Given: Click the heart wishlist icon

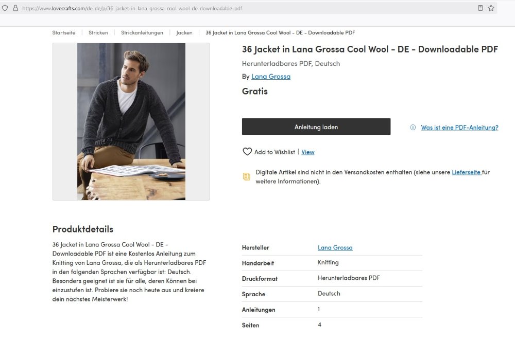Looking at the screenshot, I should tap(247, 152).
